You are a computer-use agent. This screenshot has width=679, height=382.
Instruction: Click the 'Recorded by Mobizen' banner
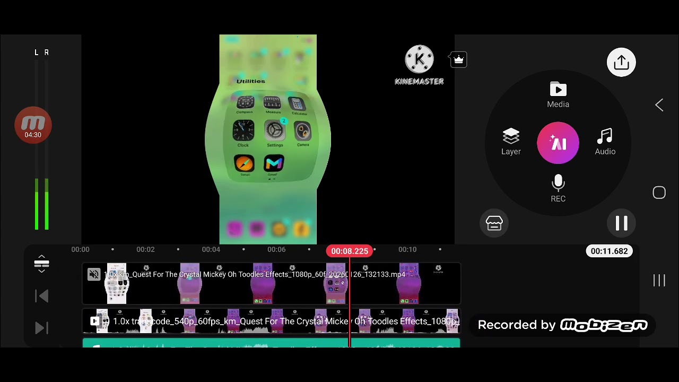click(x=563, y=325)
